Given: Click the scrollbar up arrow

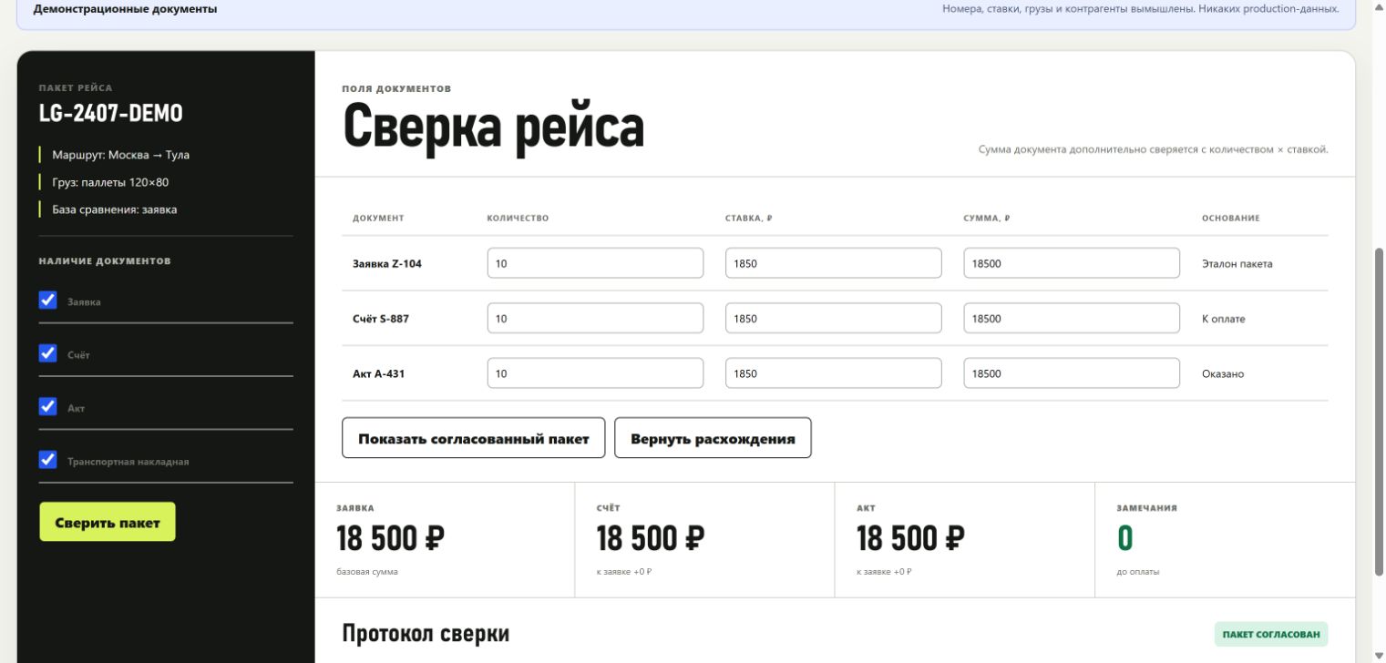Looking at the screenshot, I should click(x=1378, y=6).
